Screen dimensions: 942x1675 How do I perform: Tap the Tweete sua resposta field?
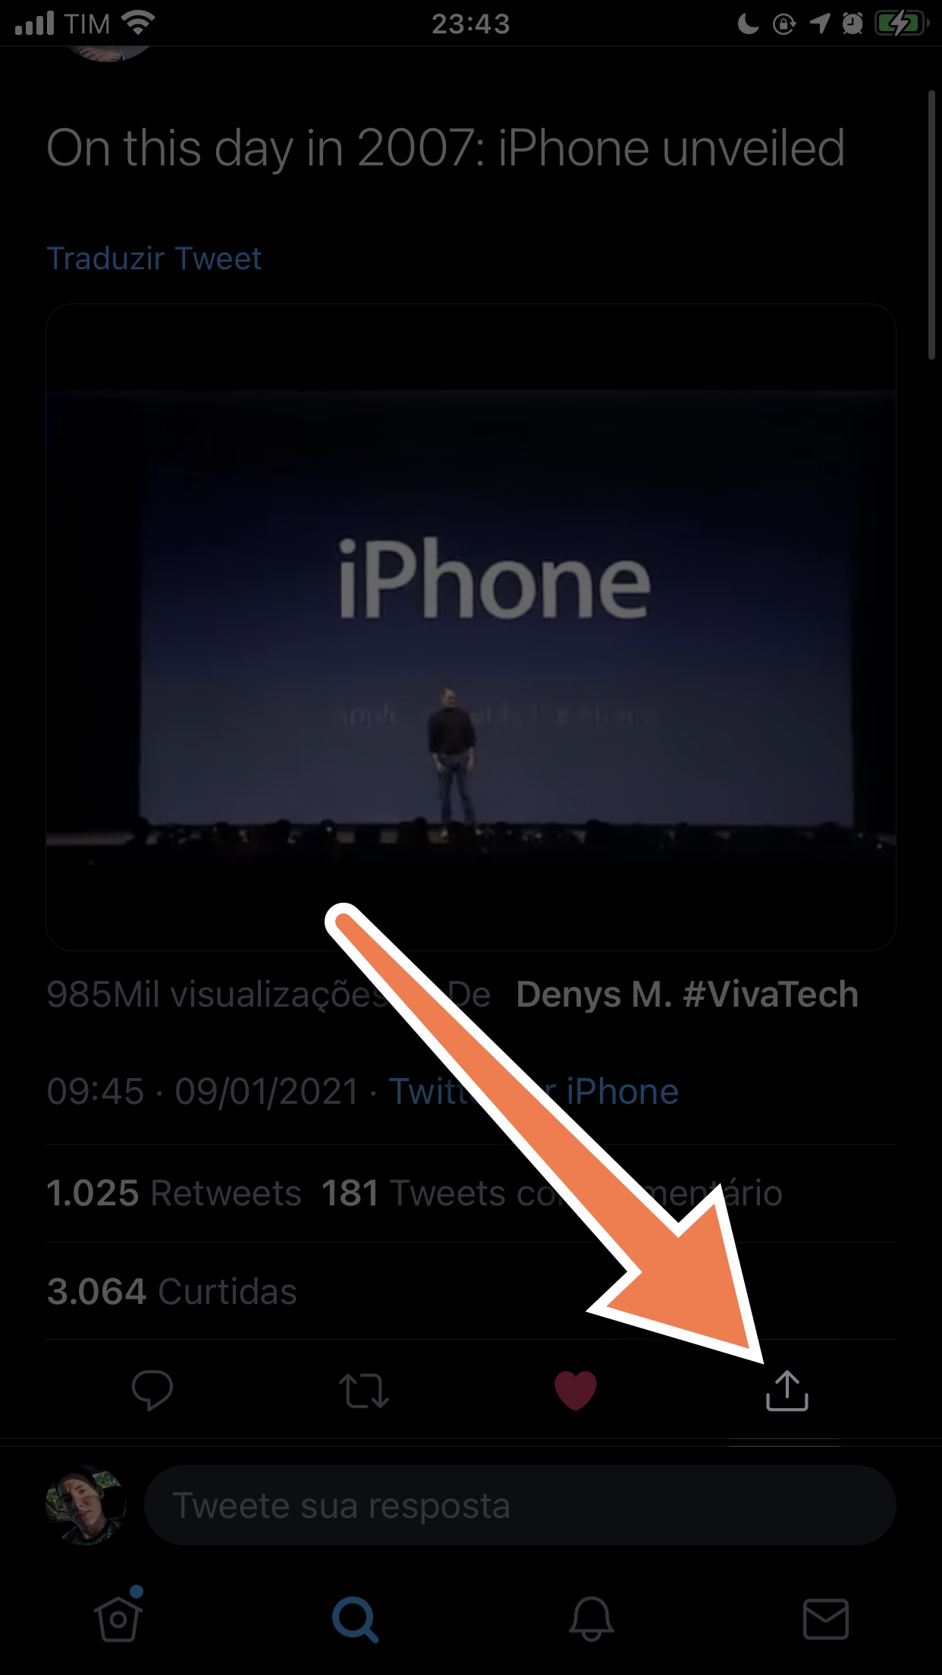click(x=520, y=1506)
